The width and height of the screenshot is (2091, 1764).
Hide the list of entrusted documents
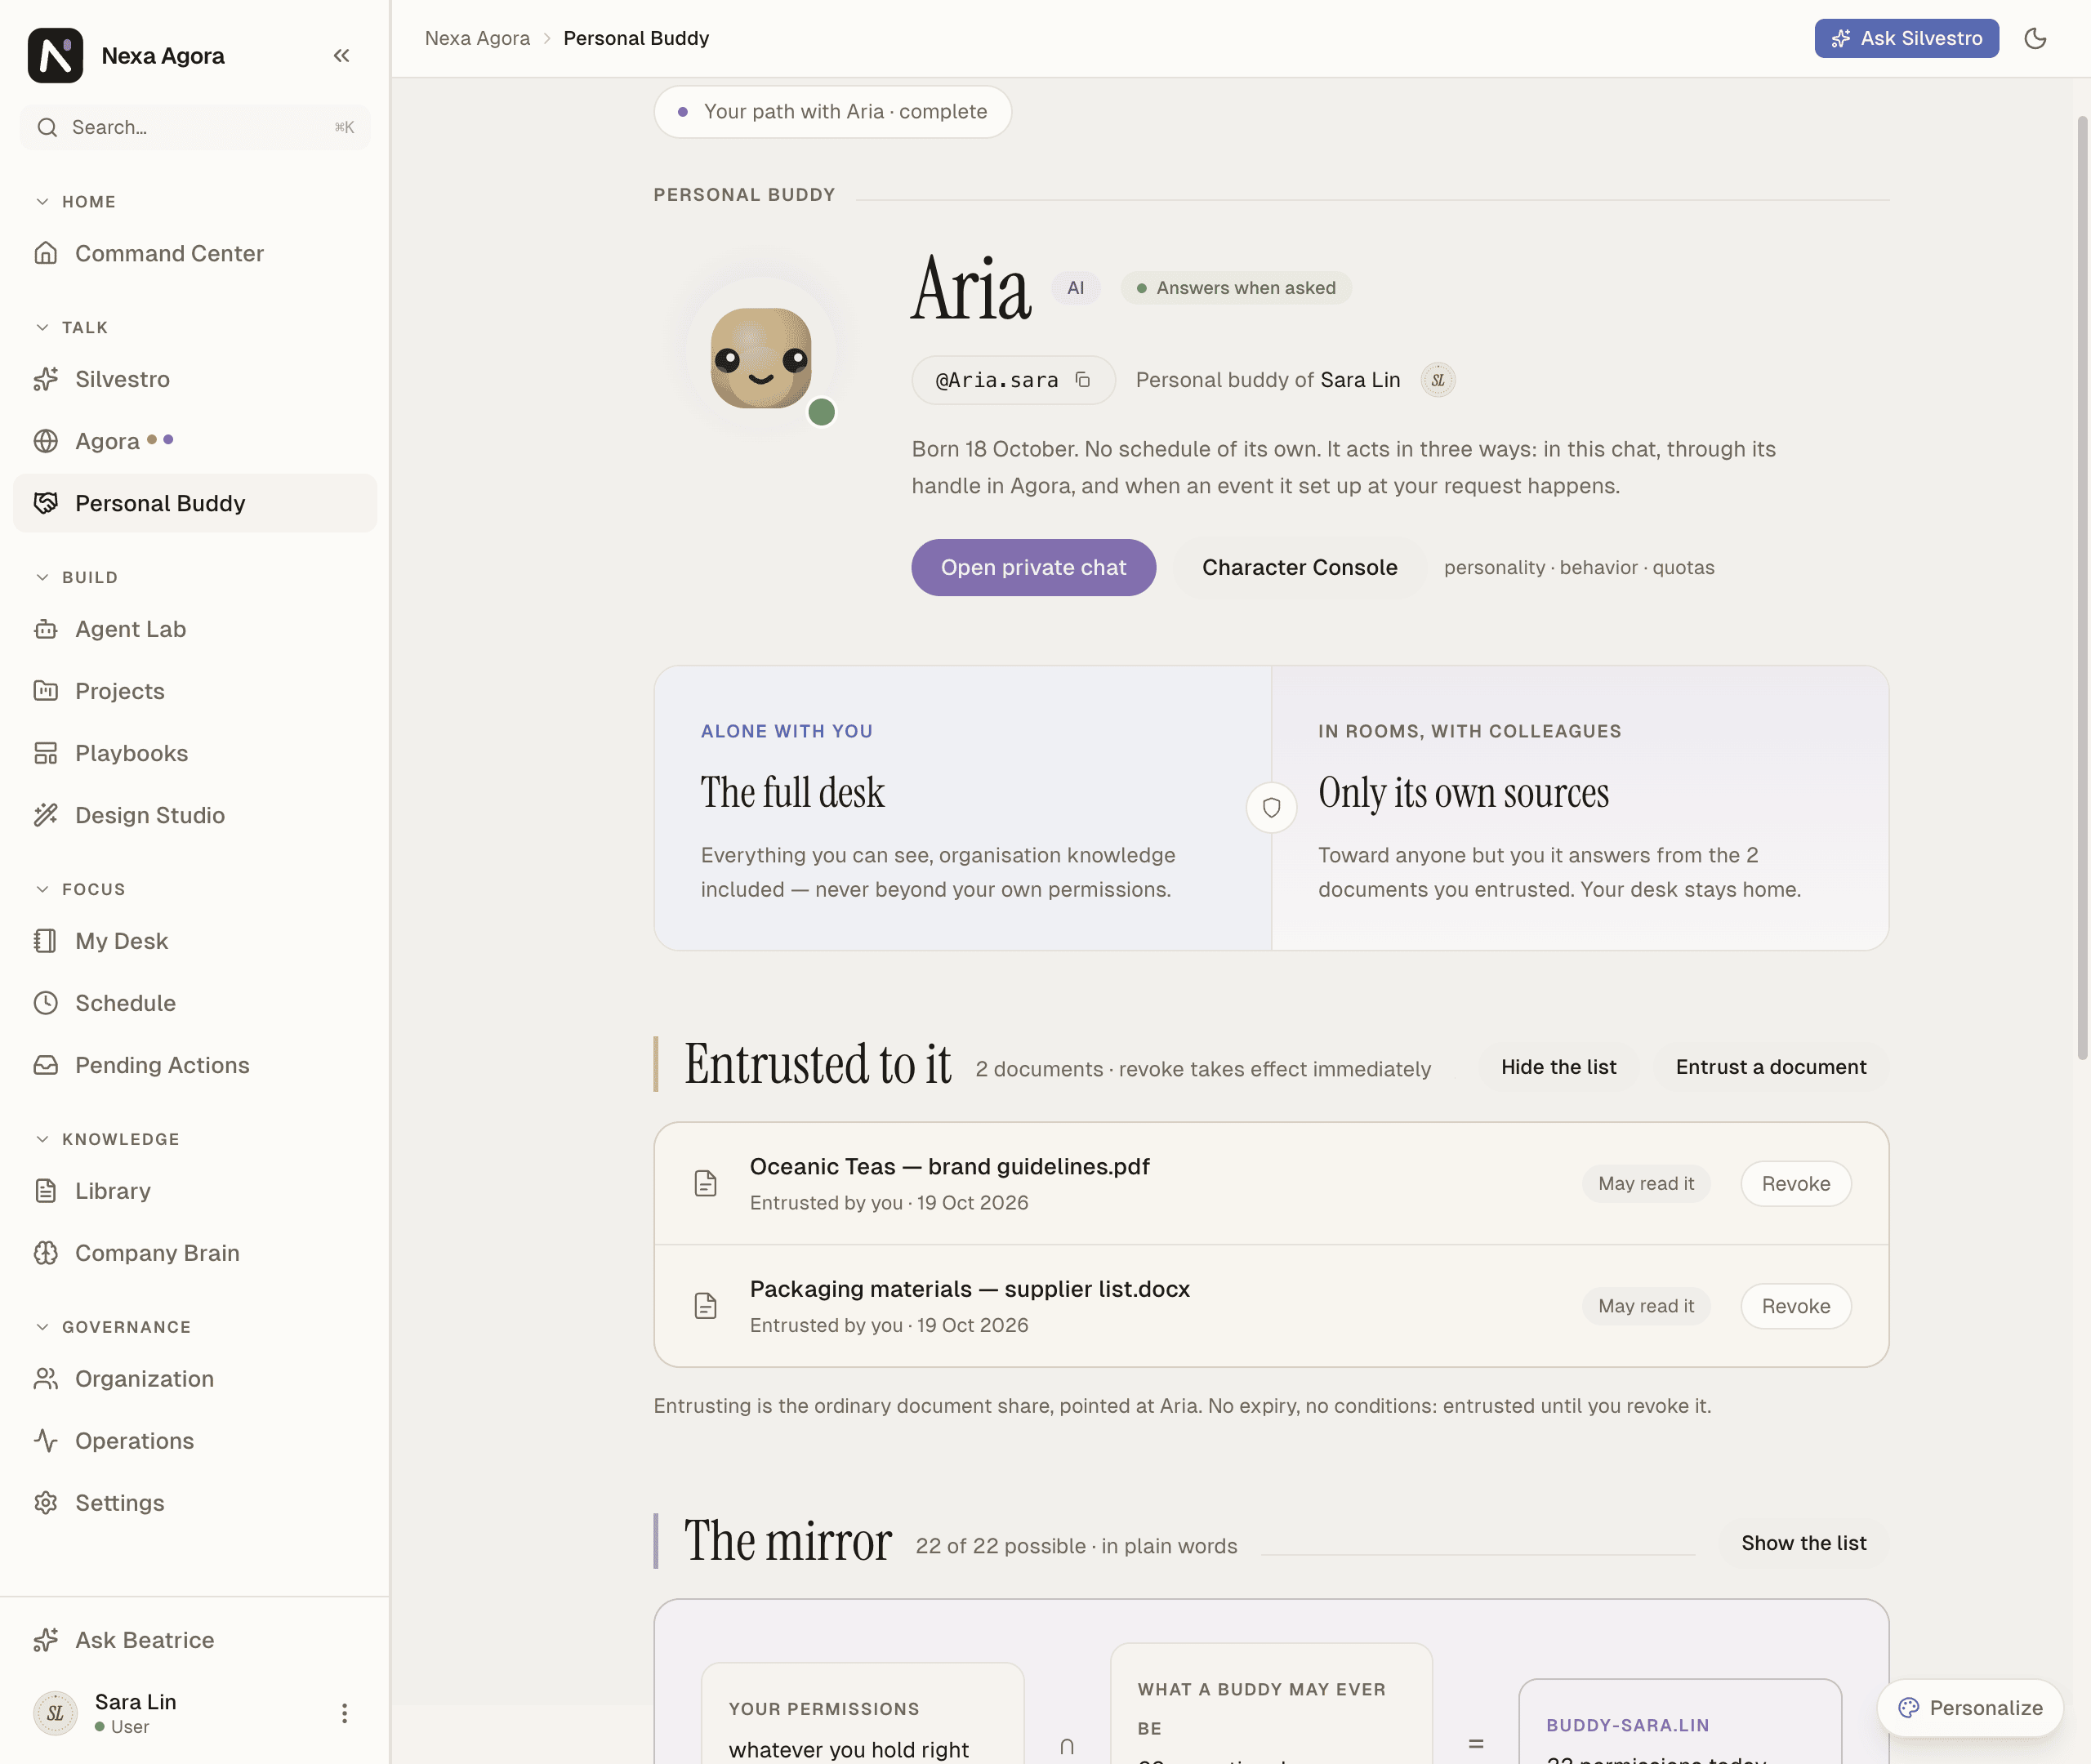pyautogui.click(x=1558, y=1067)
